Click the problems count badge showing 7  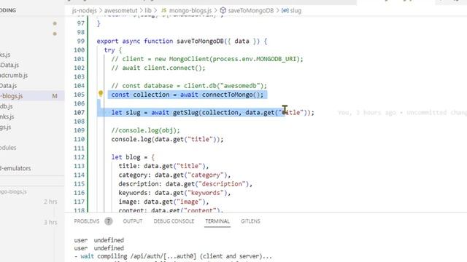pos(109,221)
